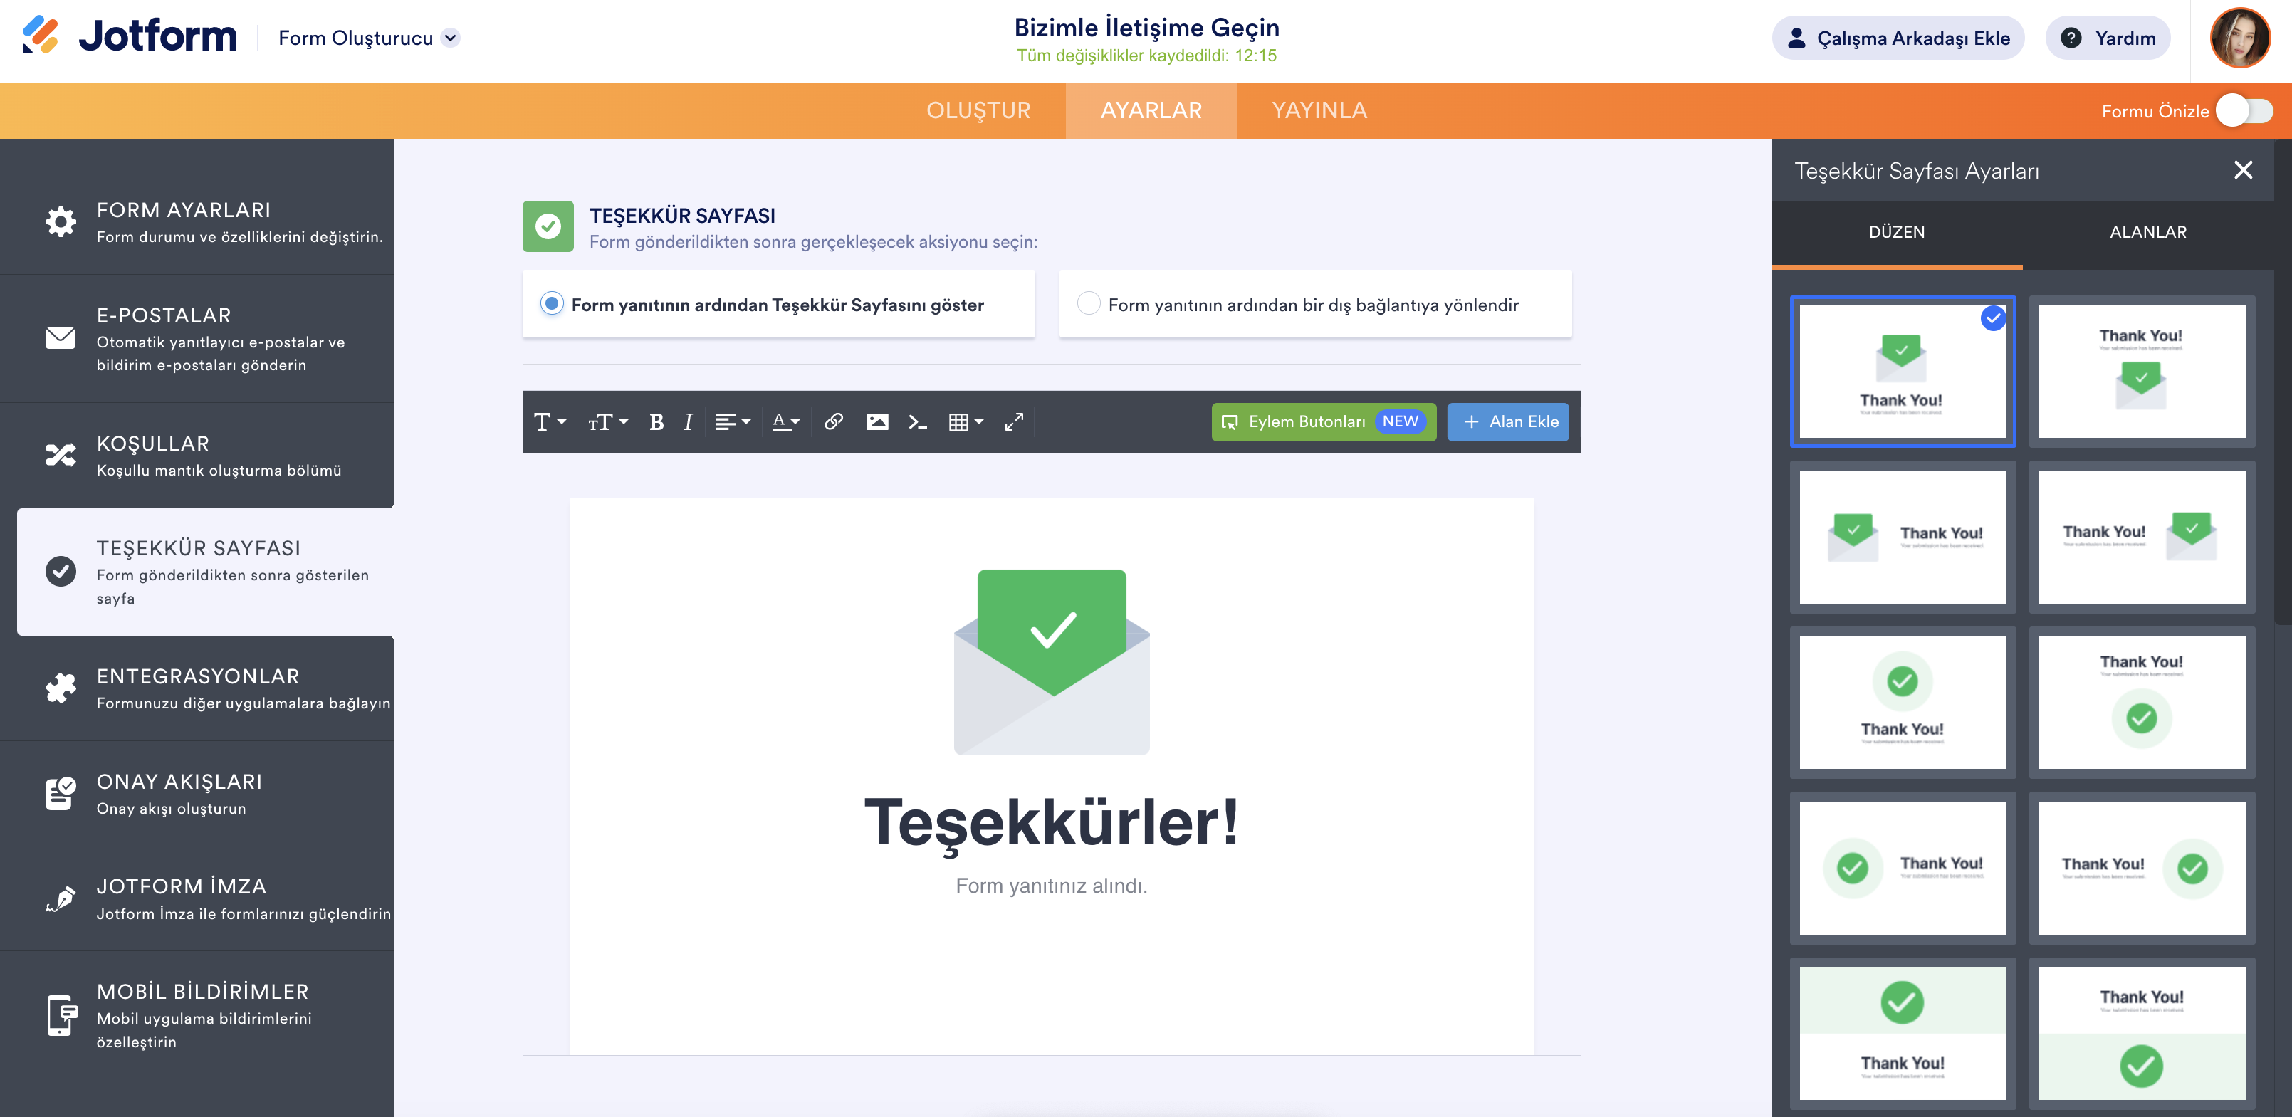Open the text alignment dropdown
The height and width of the screenshot is (1117, 2292).
pyautogui.click(x=732, y=421)
